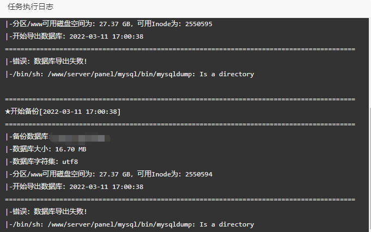This screenshot has width=371, height=232.
Task: Click the 16.70 MB size value
Action: 71,149
